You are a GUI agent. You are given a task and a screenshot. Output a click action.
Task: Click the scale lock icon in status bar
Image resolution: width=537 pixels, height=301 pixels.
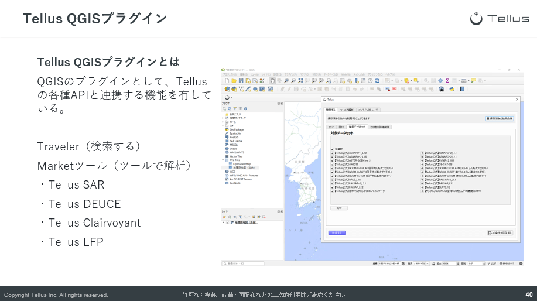point(433,264)
